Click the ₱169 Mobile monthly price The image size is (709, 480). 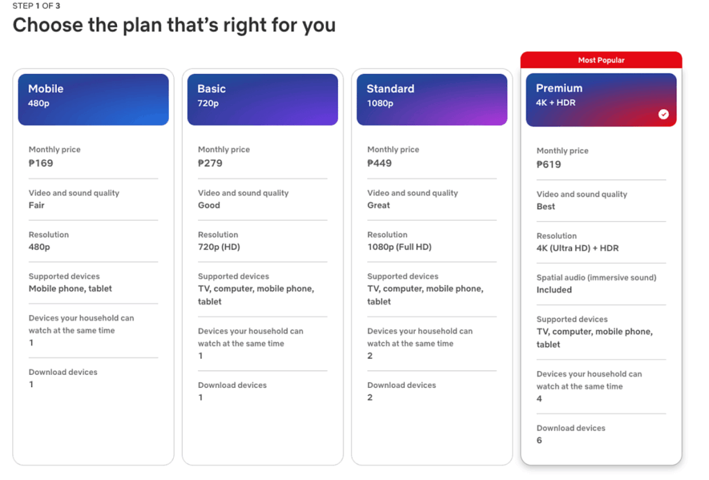click(41, 163)
